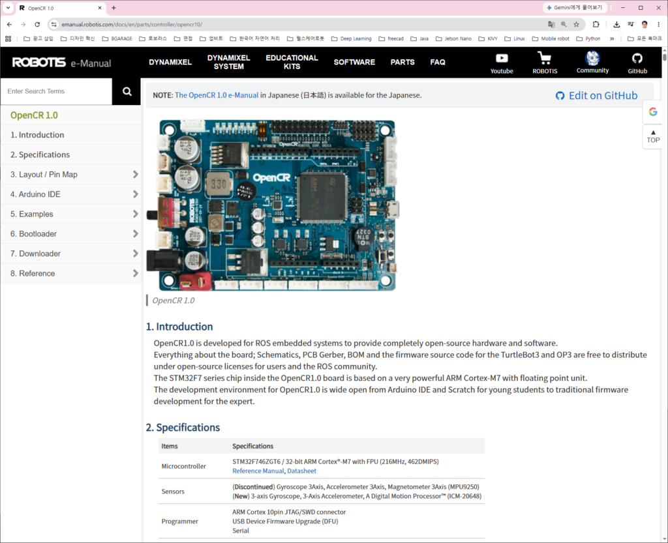Select 2. Specifications in sidebar
Image resolution: width=668 pixels, height=543 pixels.
(x=70, y=154)
